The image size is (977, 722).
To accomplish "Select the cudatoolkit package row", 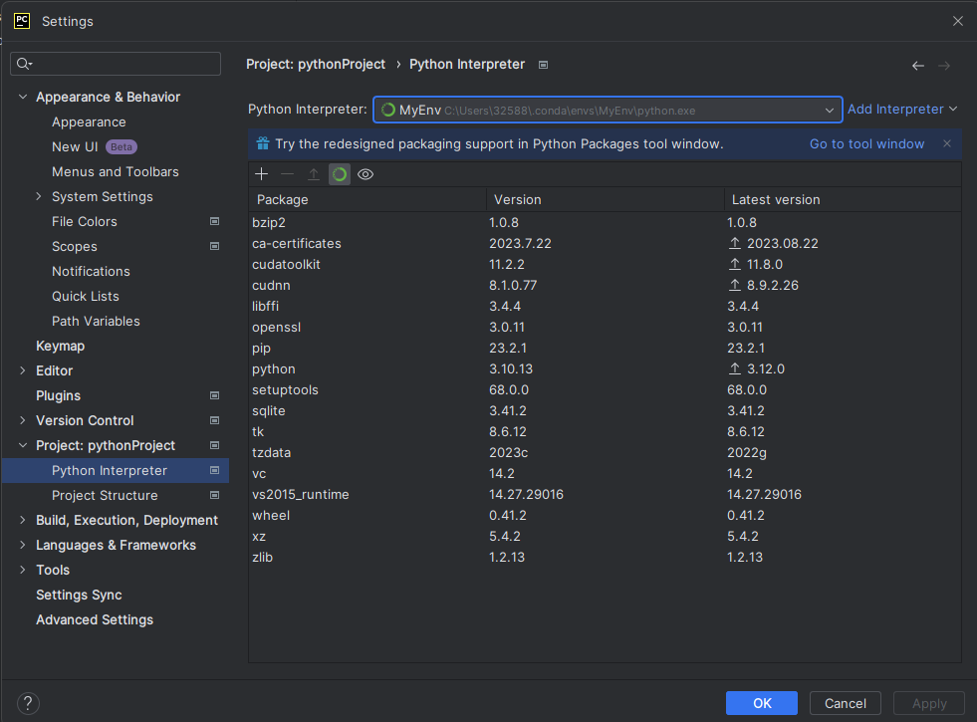I will tap(605, 264).
